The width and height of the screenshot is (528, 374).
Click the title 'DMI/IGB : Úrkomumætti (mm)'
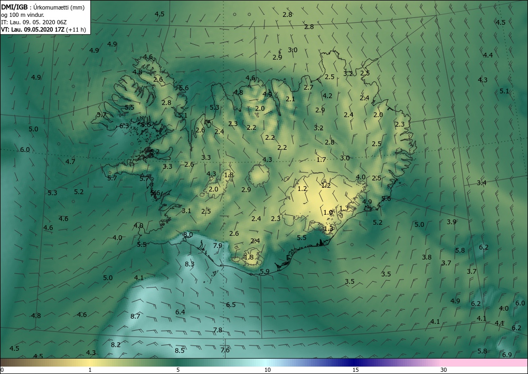[42, 7]
